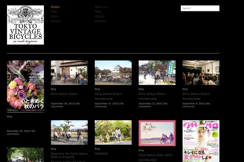
Task: Open the Home menu item
Action: [x=55, y=7]
